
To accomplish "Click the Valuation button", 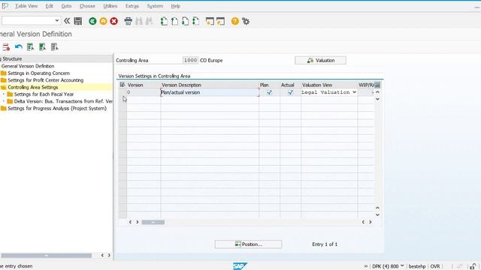I will pos(320,60).
